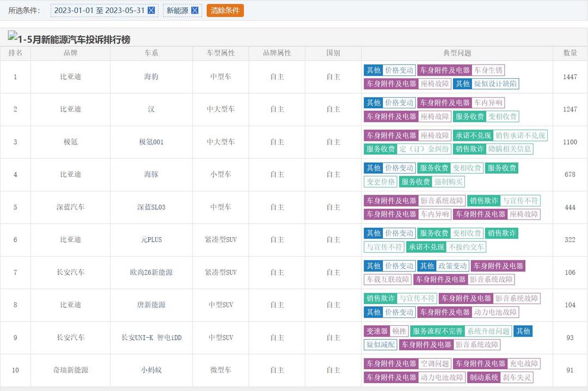Viewport: 588px width, 391px height.
Task: Click the 444 complaint count
Action: click(570, 207)
